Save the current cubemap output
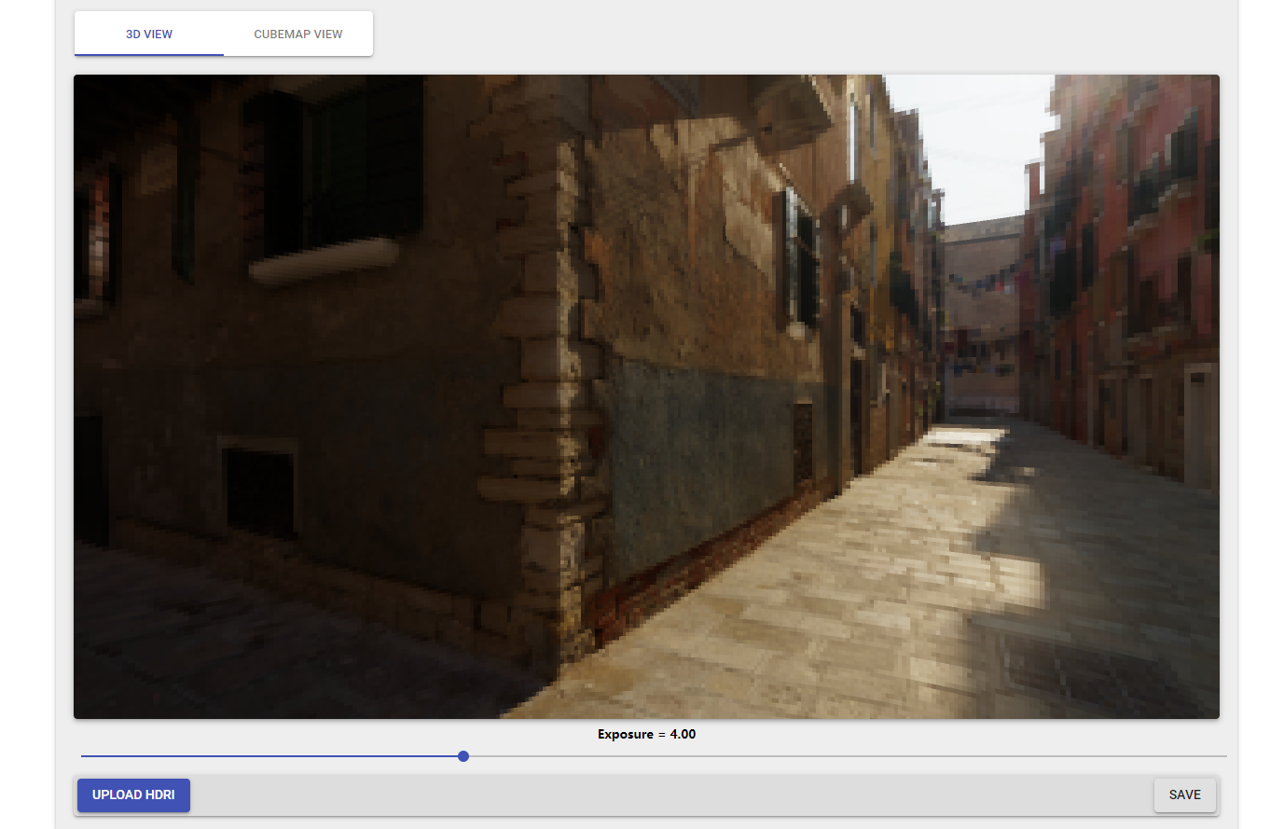Screen dimensions: 1270x829 click(x=1184, y=794)
